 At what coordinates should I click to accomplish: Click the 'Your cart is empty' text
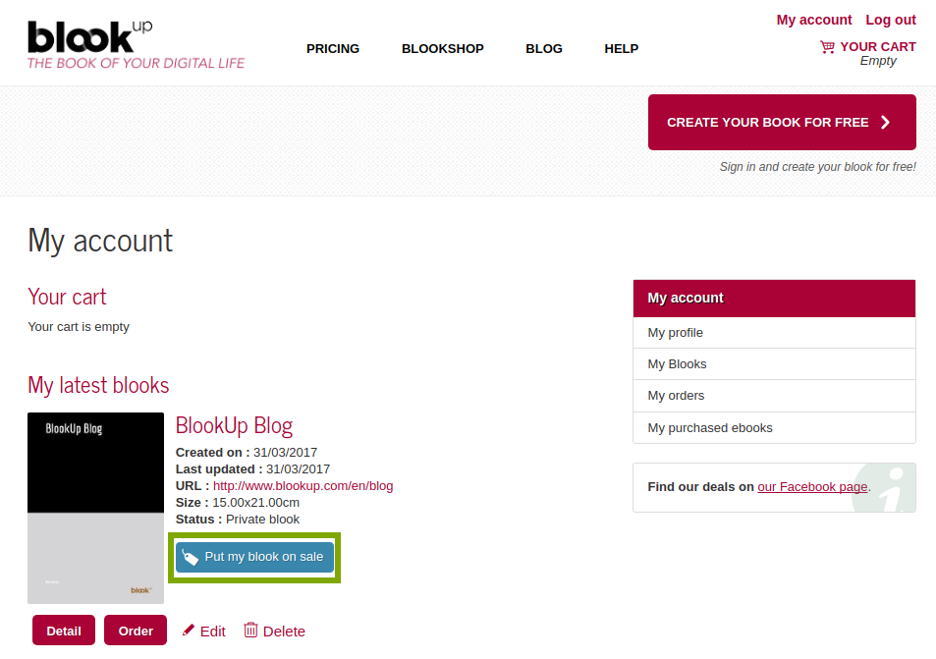click(x=79, y=327)
